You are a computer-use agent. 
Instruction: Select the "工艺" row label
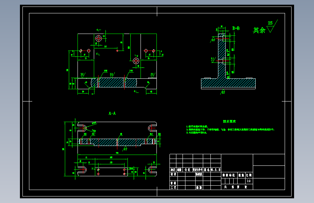[x=173, y=187]
